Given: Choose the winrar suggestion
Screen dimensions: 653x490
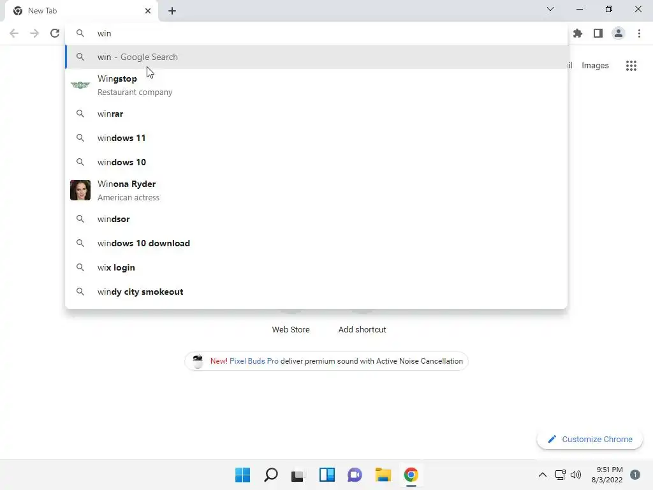Looking at the screenshot, I should (316, 114).
